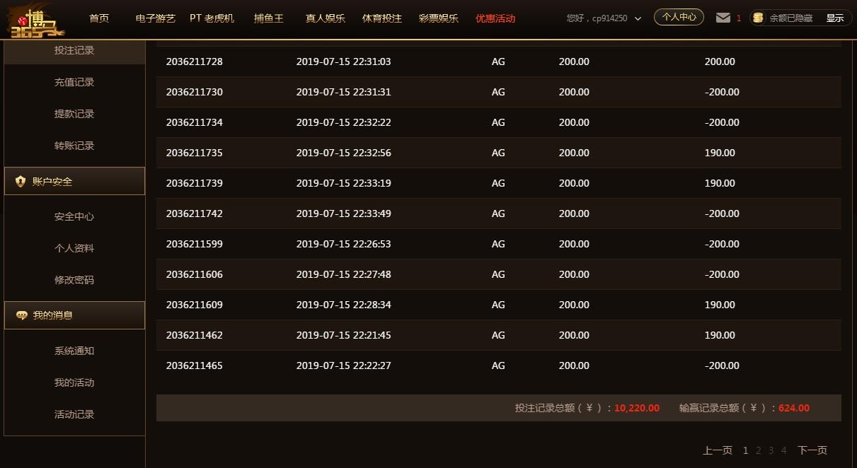Click the 我的消息 chat bubble icon

(x=22, y=315)
